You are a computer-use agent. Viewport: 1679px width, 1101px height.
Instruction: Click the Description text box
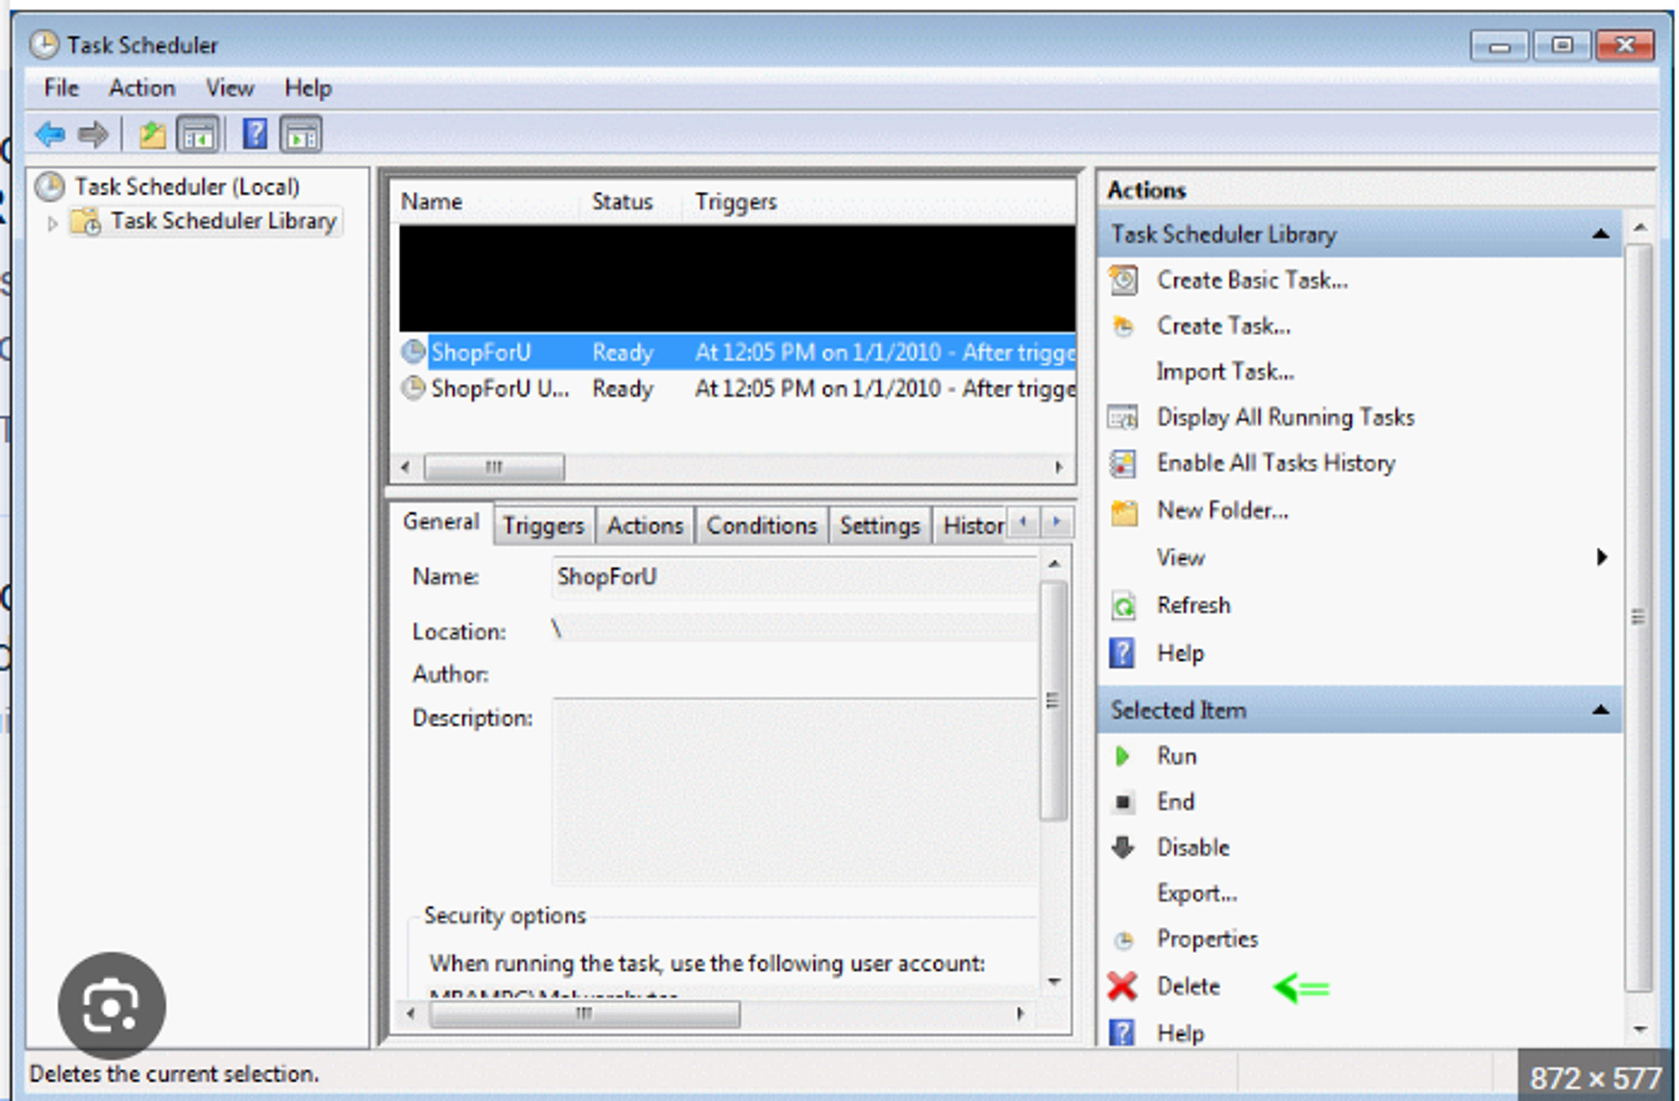point(794,792)
